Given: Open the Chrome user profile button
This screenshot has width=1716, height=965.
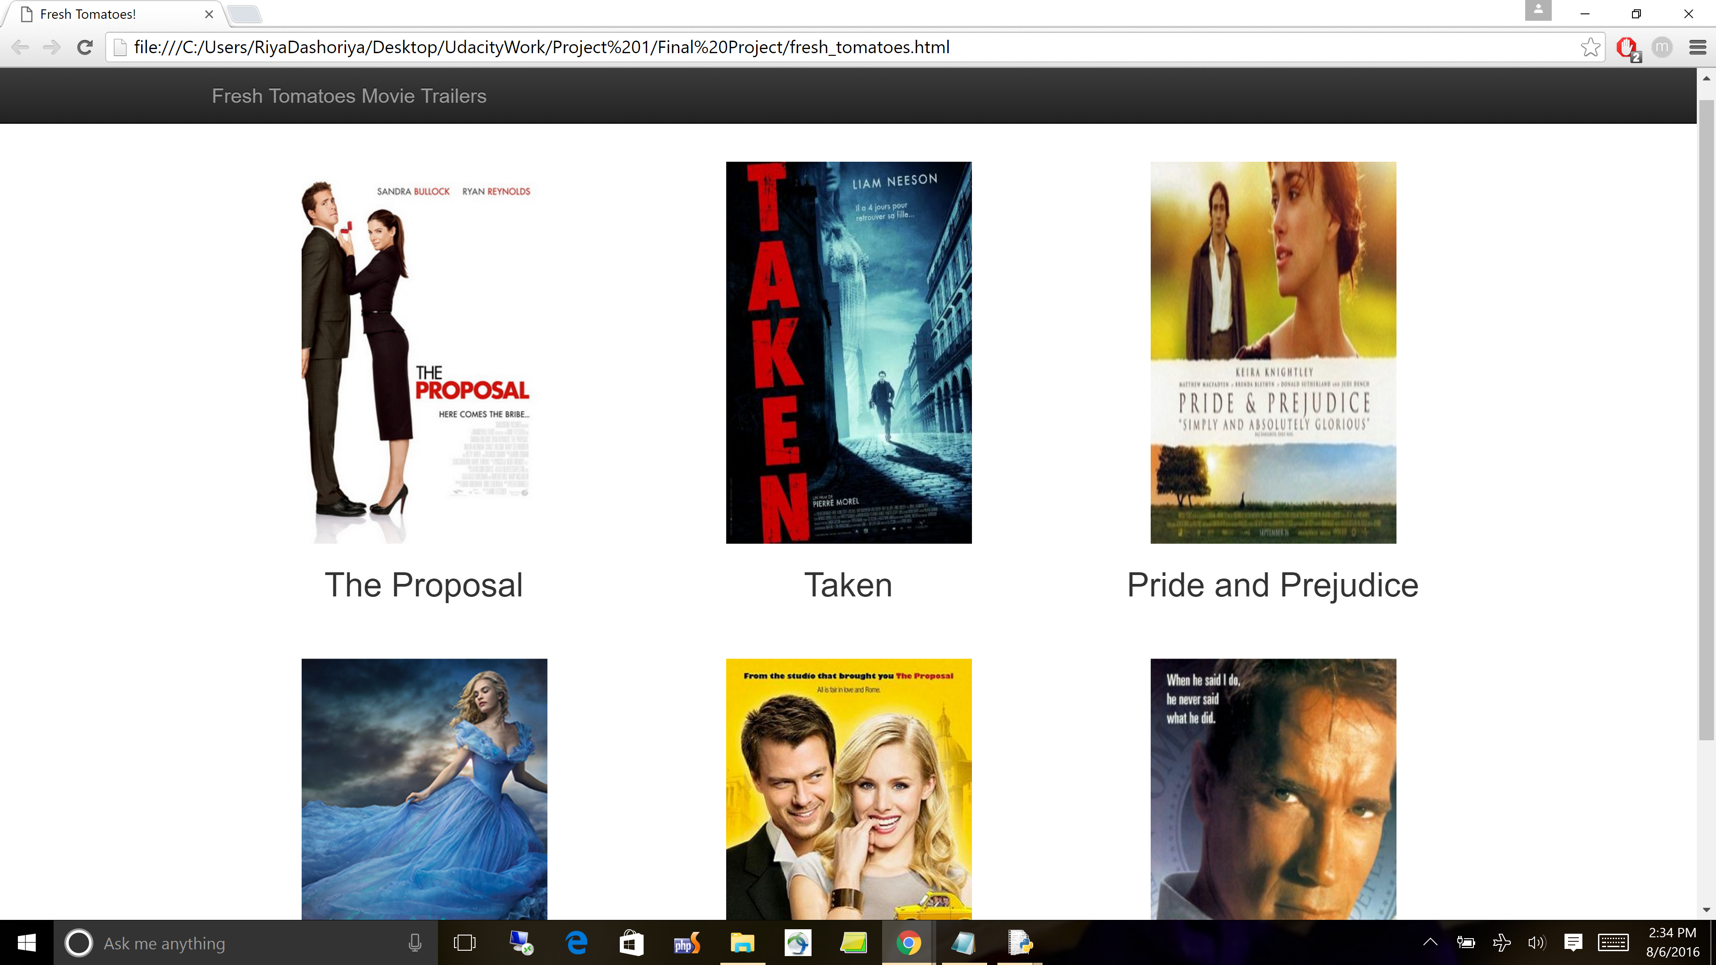Looking at the screenshot, I should [x=1538, y=10].
